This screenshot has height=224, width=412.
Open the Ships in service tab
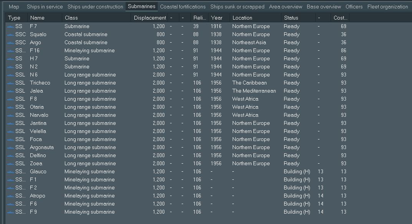point(45,7)
